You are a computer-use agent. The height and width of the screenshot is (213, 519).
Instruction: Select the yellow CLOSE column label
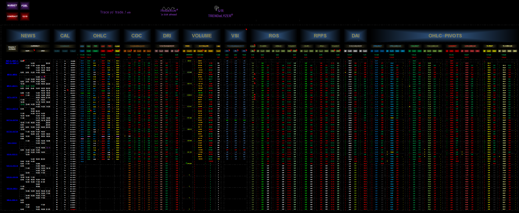pos(117,46)
